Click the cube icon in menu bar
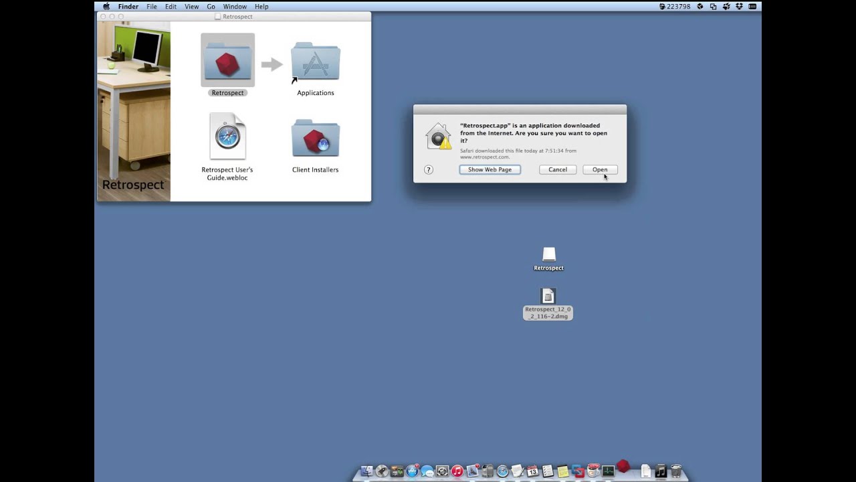The width and height of the screenshot is (856, 482). coord(700,6)
